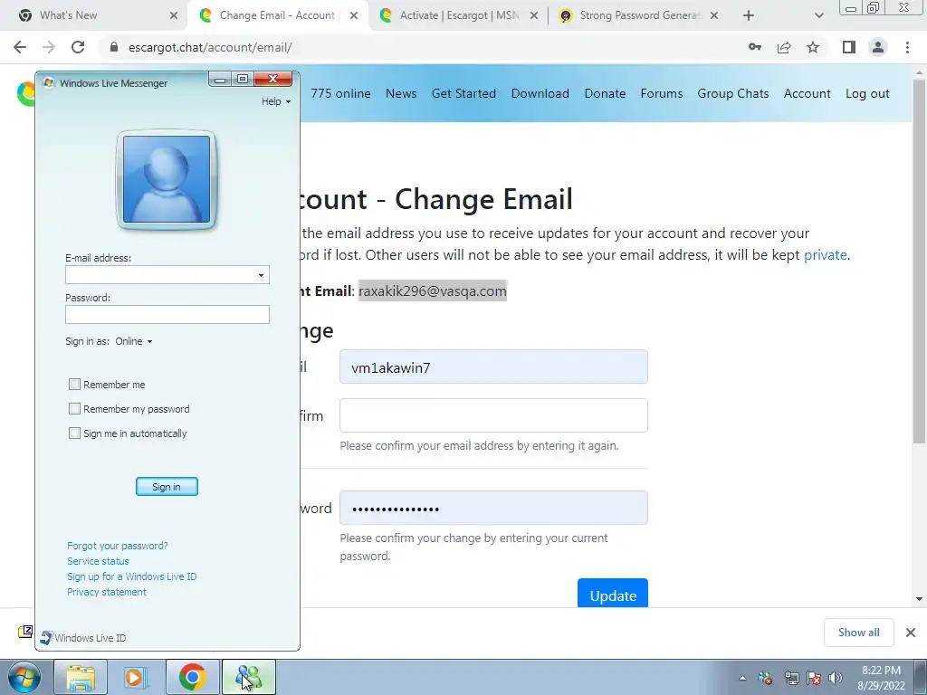Close the downloads bar
Screen dimensions: 927x695
[x=911, y=633]
